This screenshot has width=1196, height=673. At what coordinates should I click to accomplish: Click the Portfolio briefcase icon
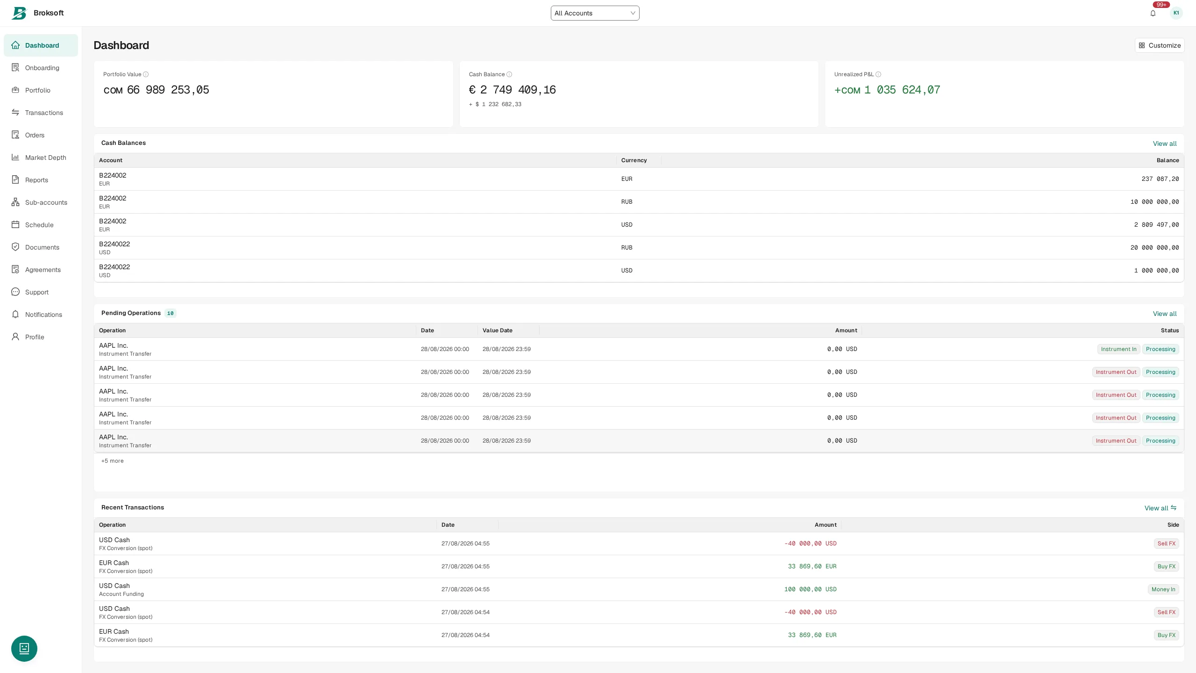click(15, 90)
